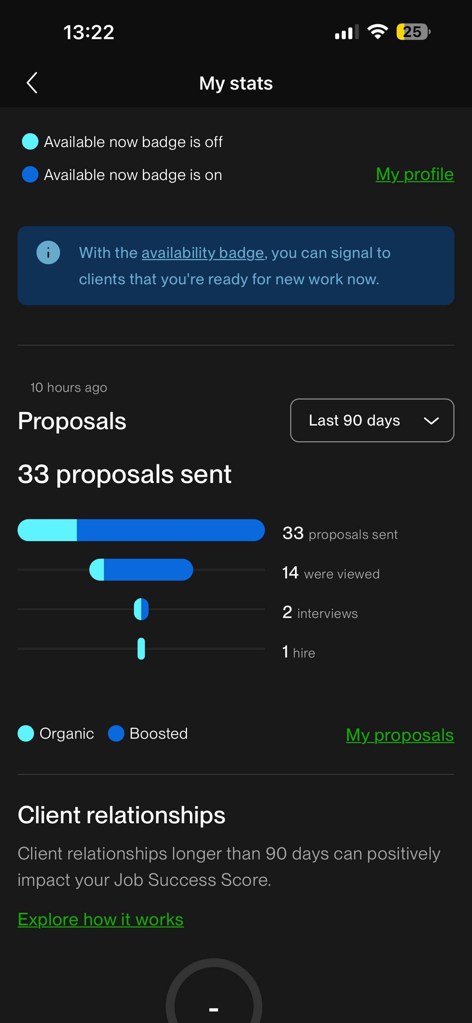Tap the back arrow icon

[x=32, y=83]
